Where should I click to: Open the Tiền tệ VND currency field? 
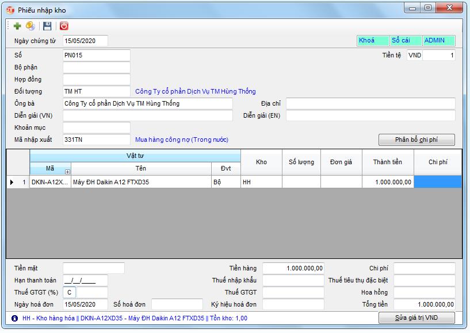click(415, 56)
